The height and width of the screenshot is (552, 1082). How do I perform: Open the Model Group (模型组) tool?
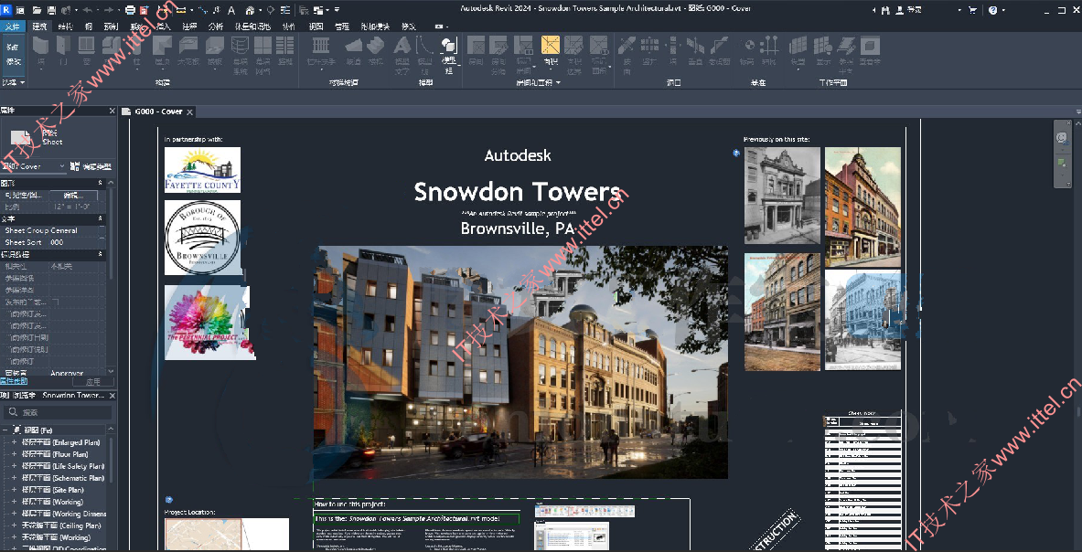click(448, 54)
